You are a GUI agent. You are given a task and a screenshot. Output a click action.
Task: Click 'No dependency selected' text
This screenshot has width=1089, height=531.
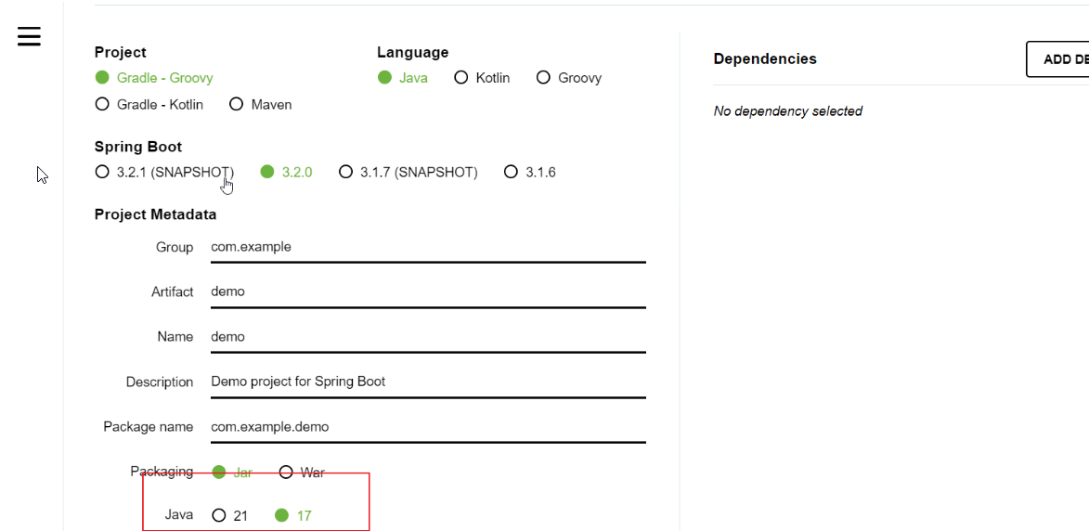787,111
